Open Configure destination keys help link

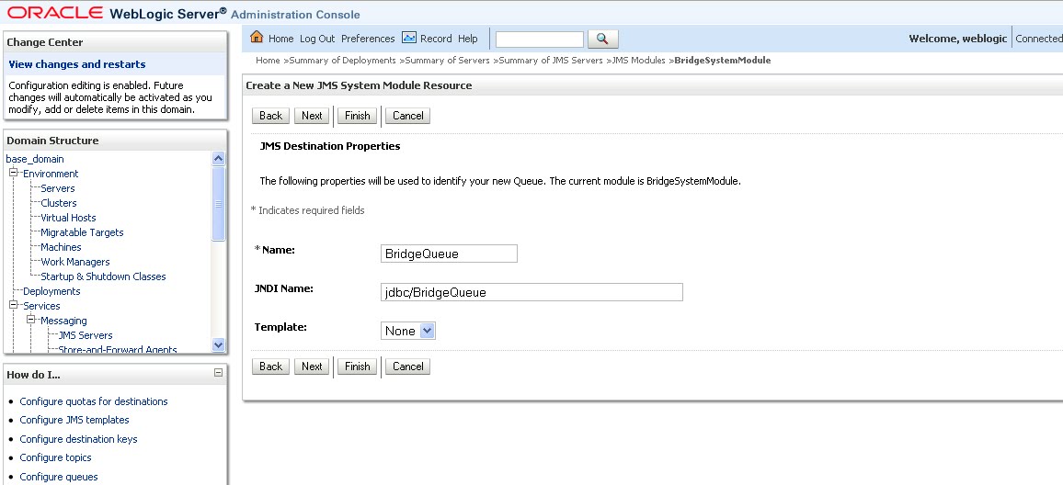coord(79,439)
